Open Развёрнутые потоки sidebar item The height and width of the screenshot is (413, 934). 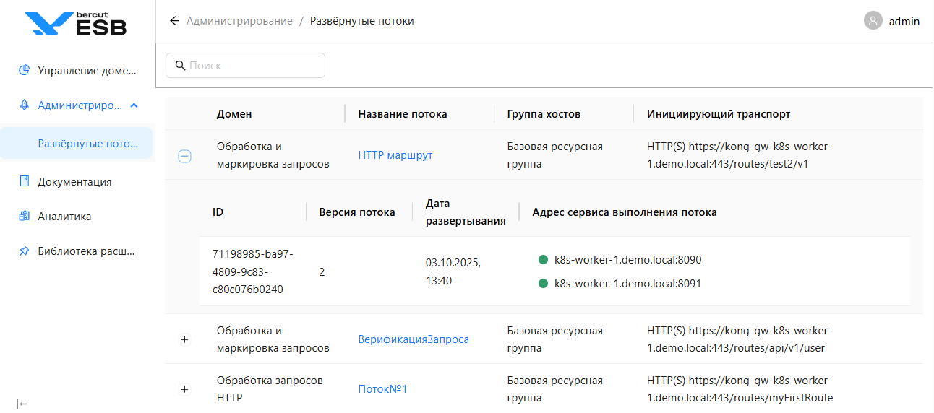87,143
